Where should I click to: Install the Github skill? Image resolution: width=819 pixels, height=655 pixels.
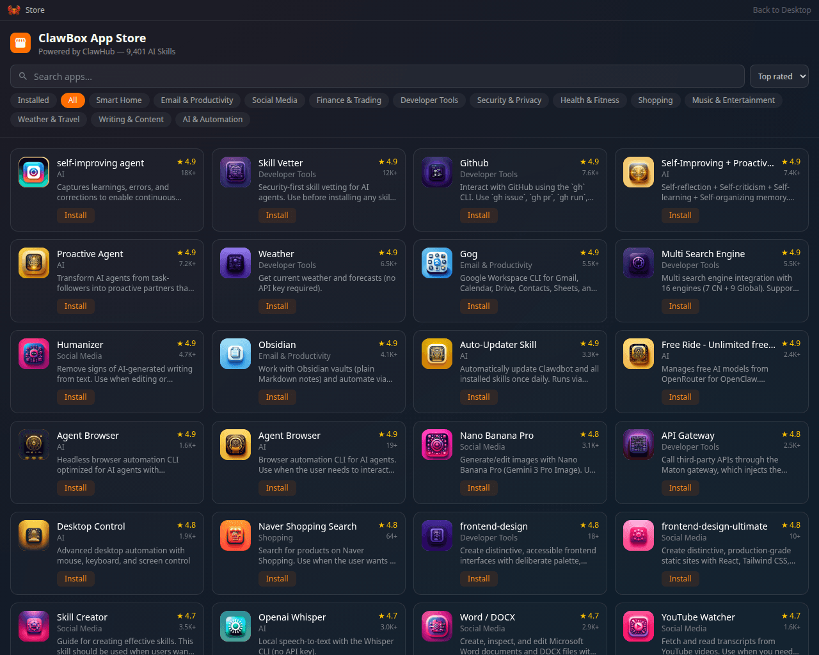click(479, 216)
